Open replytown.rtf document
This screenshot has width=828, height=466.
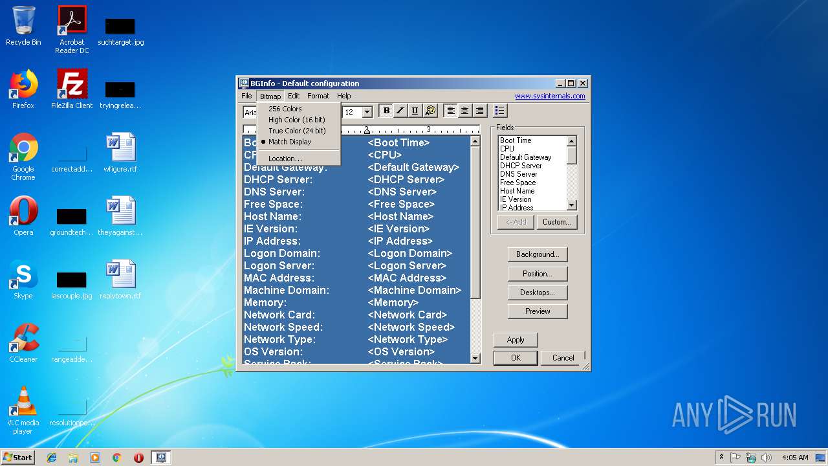120,280
